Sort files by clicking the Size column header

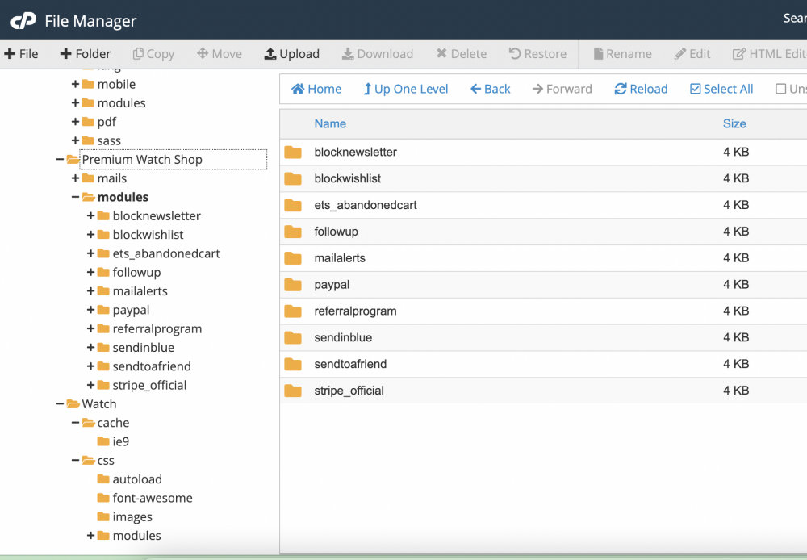[734, 123]
